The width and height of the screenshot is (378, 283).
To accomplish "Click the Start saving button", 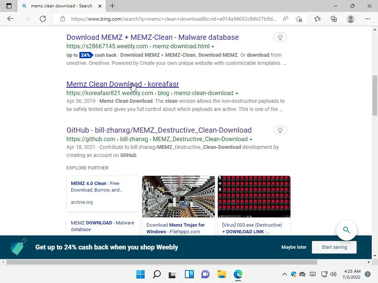I will click(334, 247).
